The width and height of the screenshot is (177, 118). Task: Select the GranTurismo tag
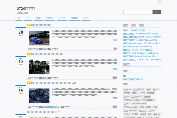[x=132, y=100]
